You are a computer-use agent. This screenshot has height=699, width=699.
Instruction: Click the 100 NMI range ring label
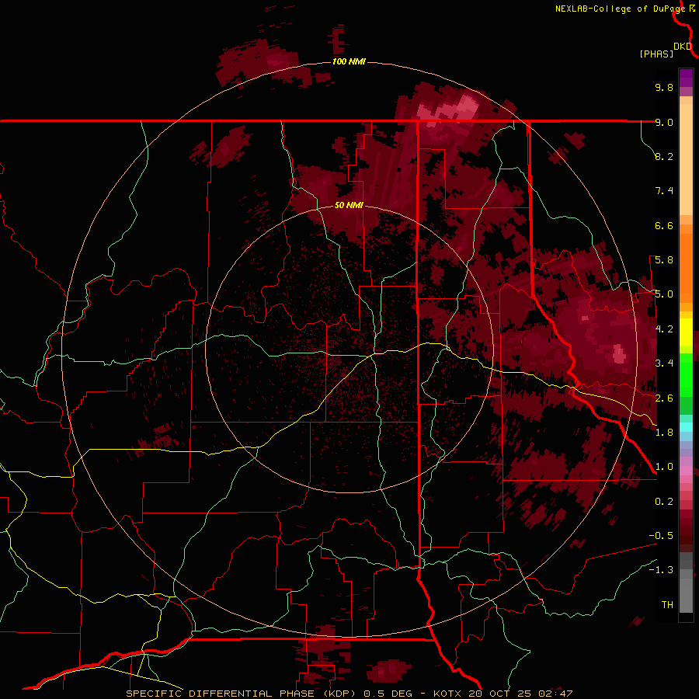[x=349, y=61]
